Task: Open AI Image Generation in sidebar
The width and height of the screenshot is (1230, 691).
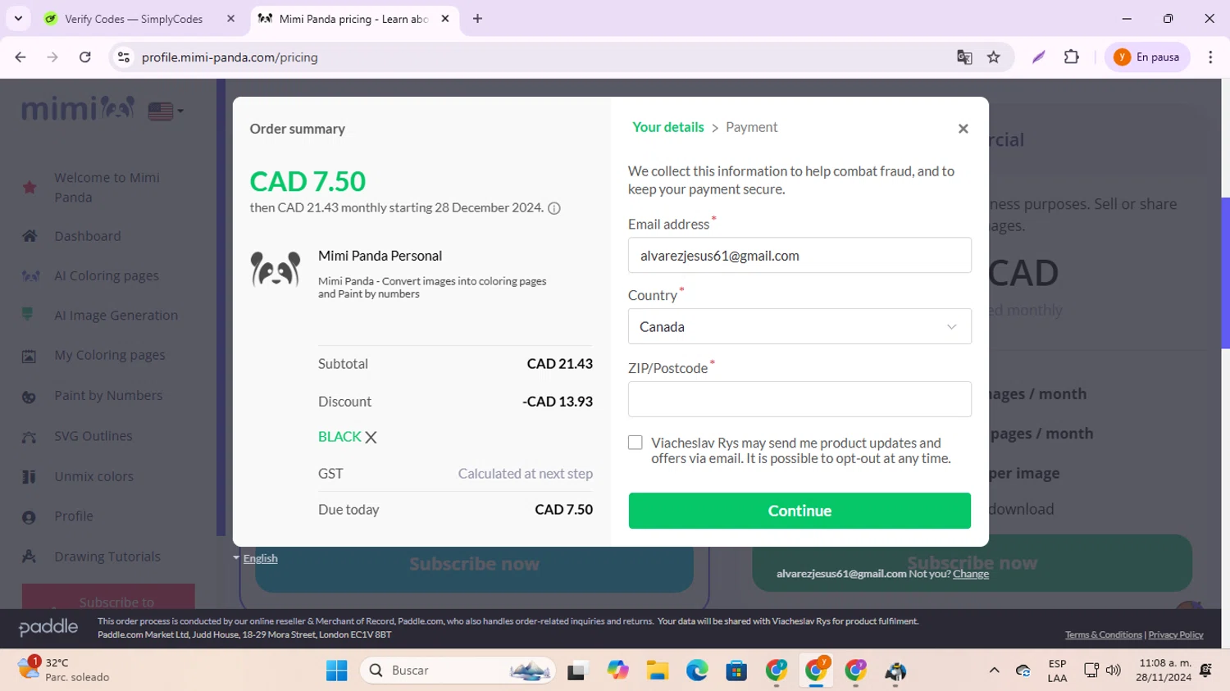Action: coord(116,316)
